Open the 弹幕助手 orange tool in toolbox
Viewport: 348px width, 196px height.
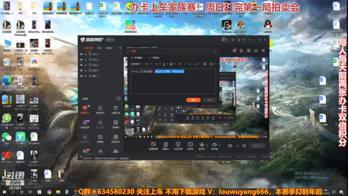[x=85, y=110]
